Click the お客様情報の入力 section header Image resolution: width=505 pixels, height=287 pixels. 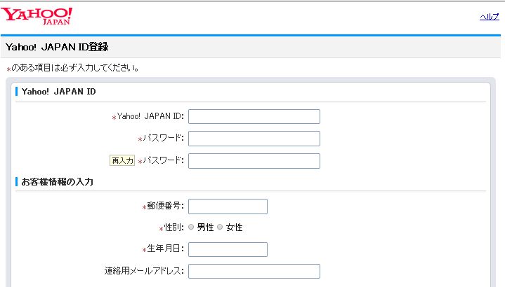coord(58,182)
